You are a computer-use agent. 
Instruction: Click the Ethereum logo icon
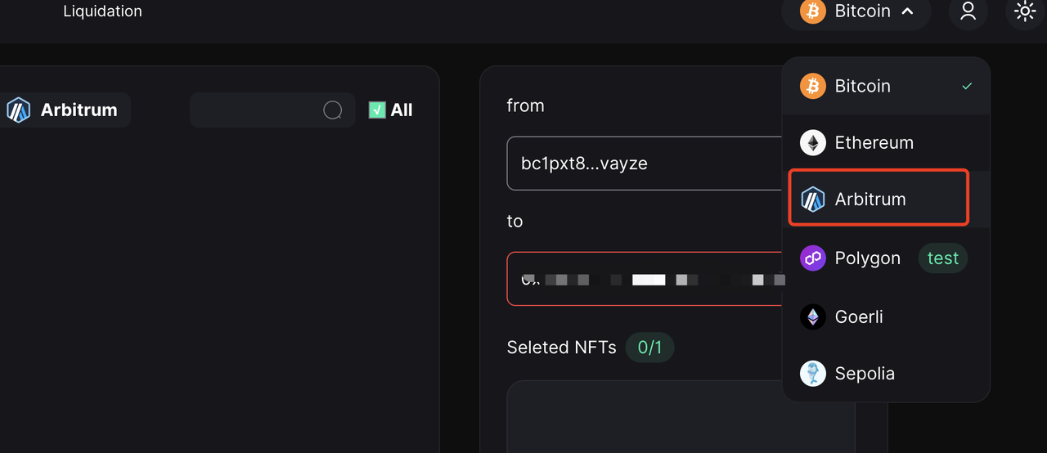click(813, 143)
